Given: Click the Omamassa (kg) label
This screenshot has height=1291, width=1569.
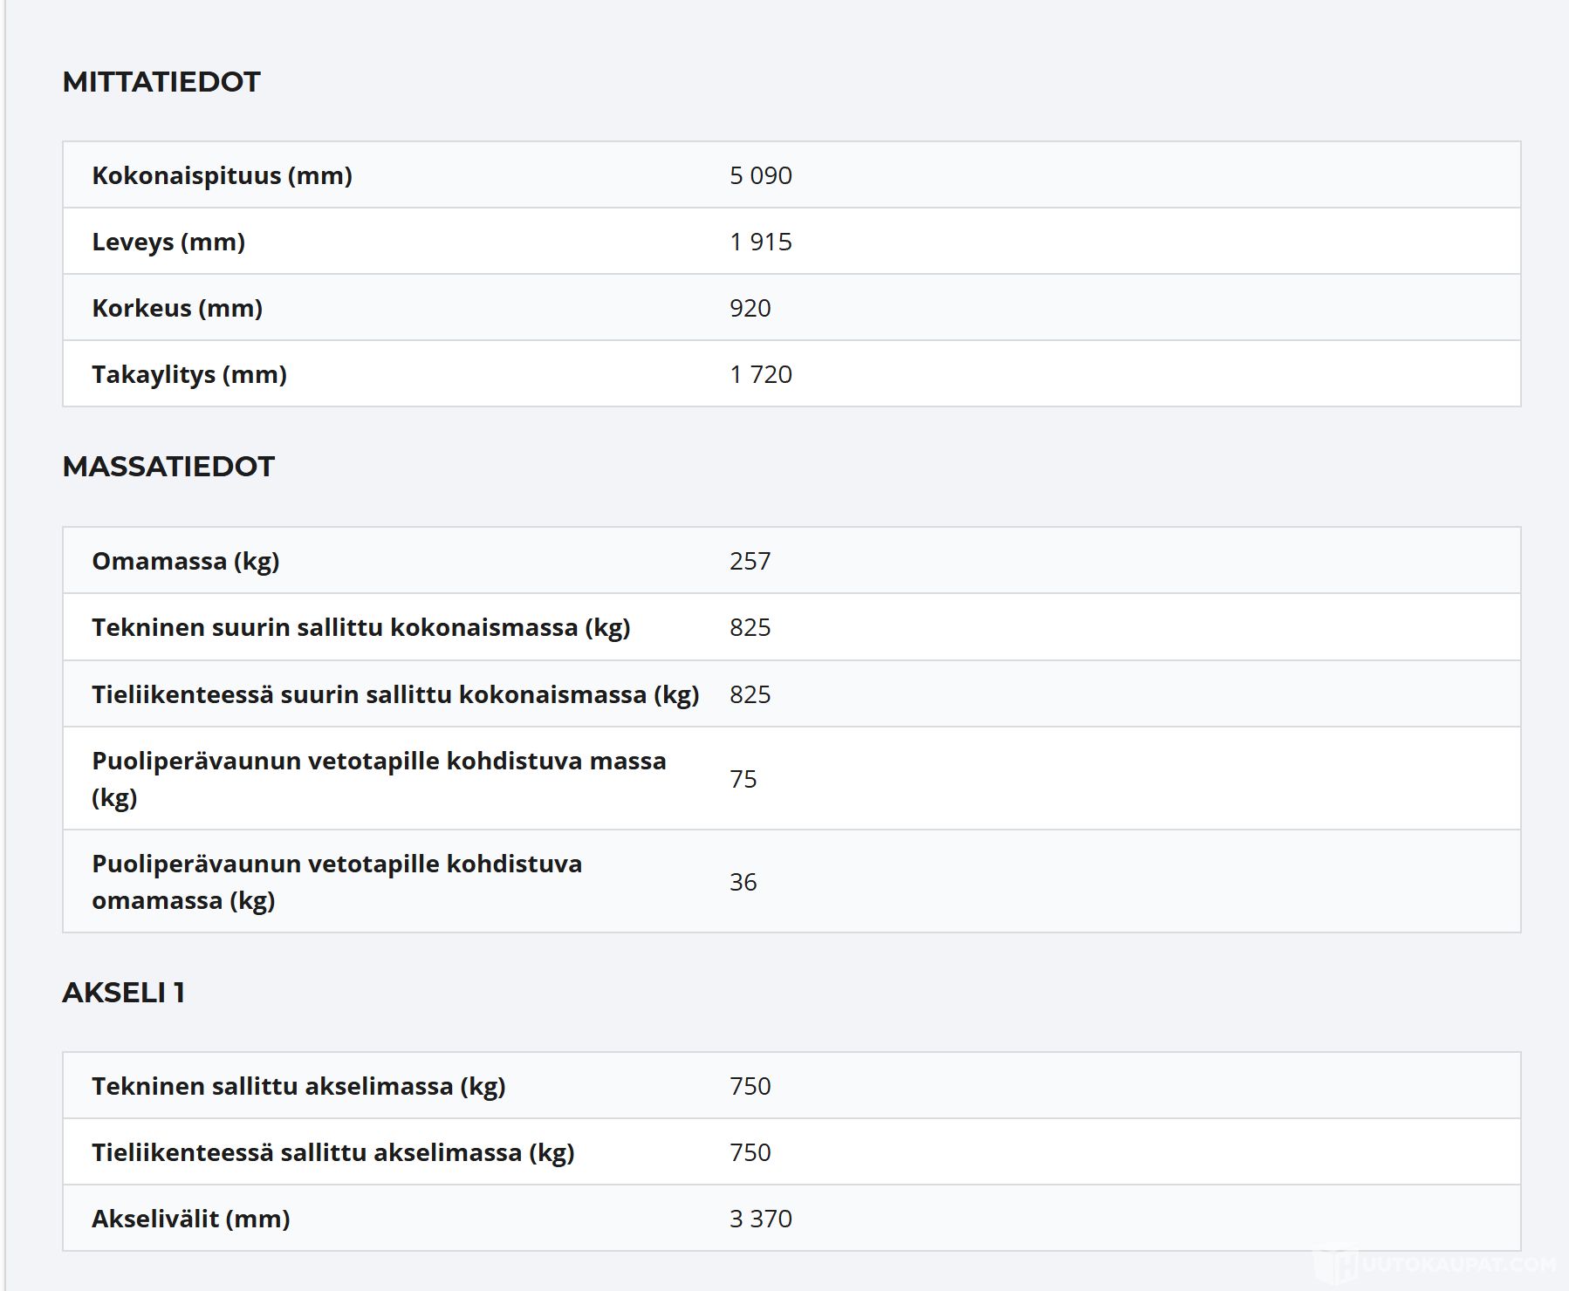Looking at the screenshot, I should click(x=185, y=561).
